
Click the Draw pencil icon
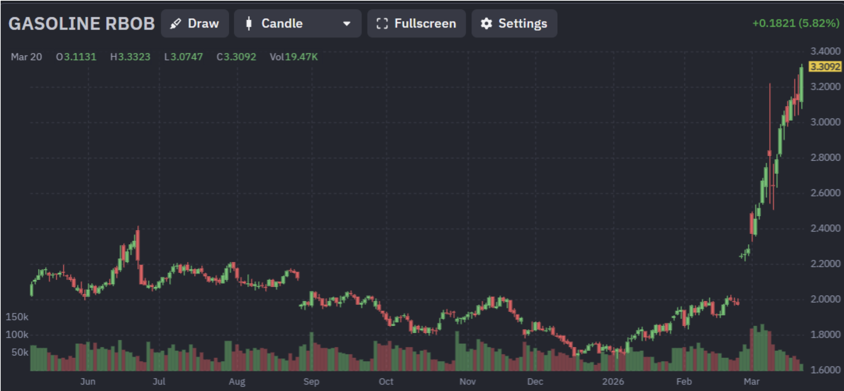click(175, 24)
